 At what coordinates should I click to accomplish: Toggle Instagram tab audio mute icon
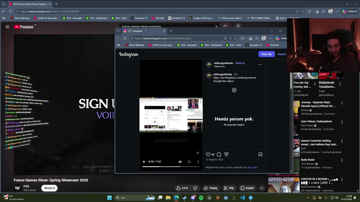pyautogui.click(x=129, y=31)
